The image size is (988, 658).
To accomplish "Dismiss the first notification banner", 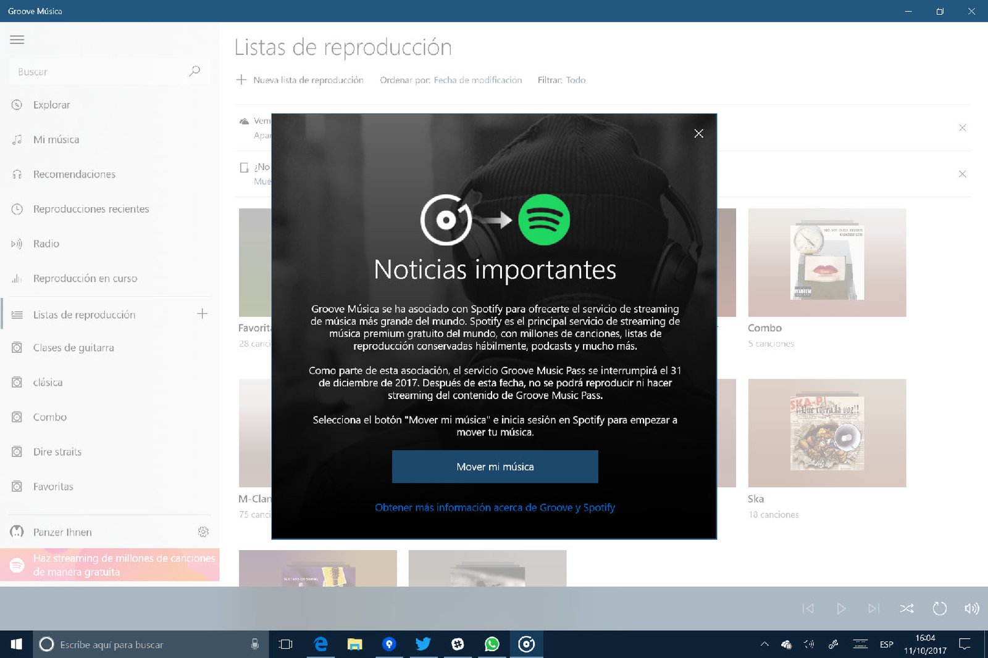I will 962,128.
